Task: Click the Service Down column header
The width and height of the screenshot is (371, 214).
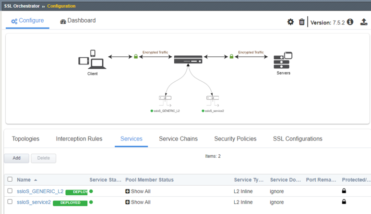Action: click(286, 180)
